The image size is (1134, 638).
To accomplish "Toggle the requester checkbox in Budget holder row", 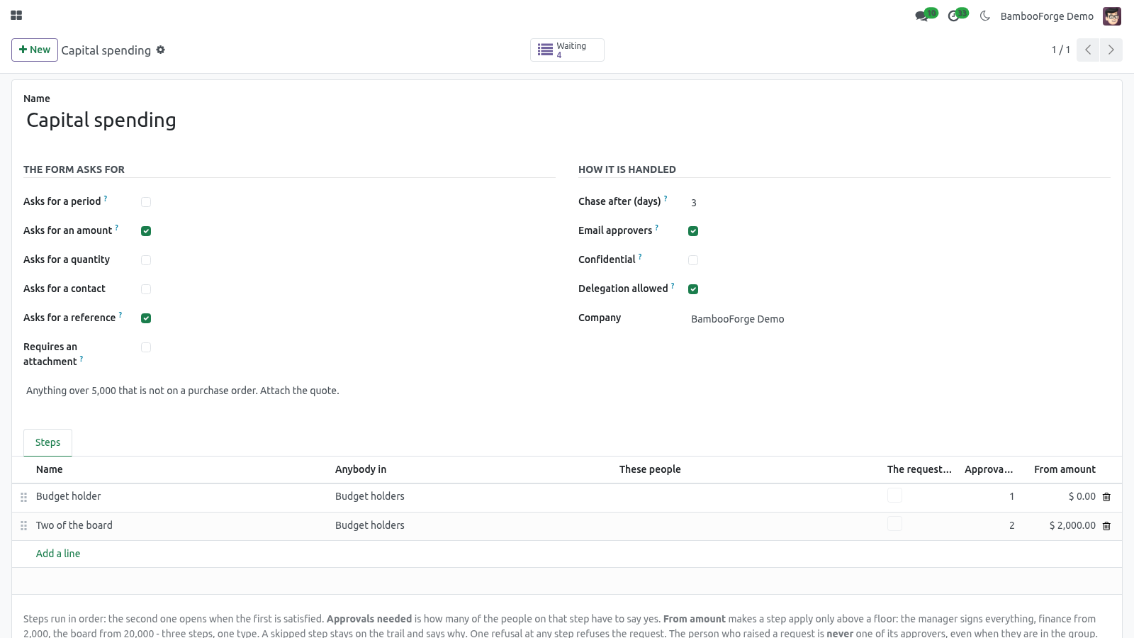I will [894, 496].
